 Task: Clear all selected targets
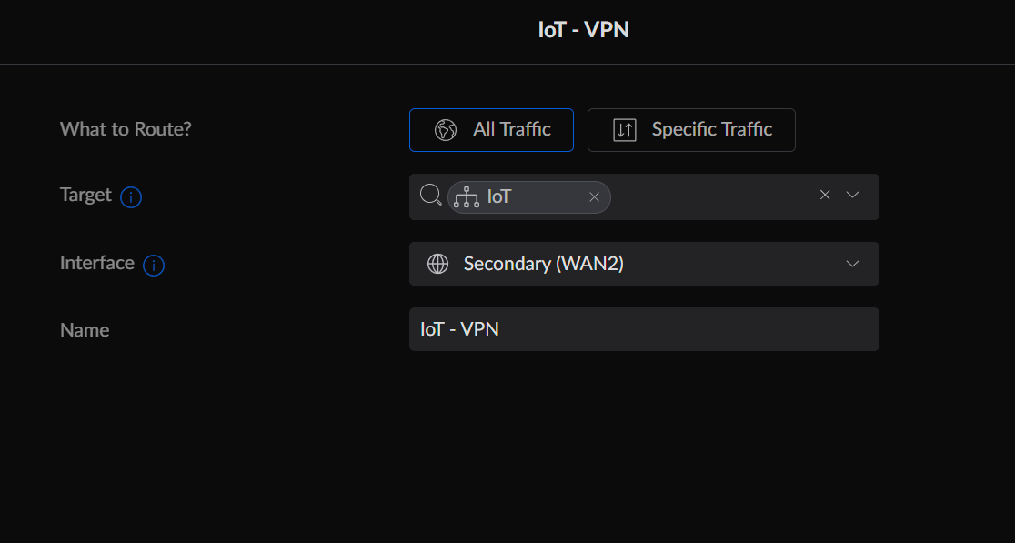pos(825,195)
